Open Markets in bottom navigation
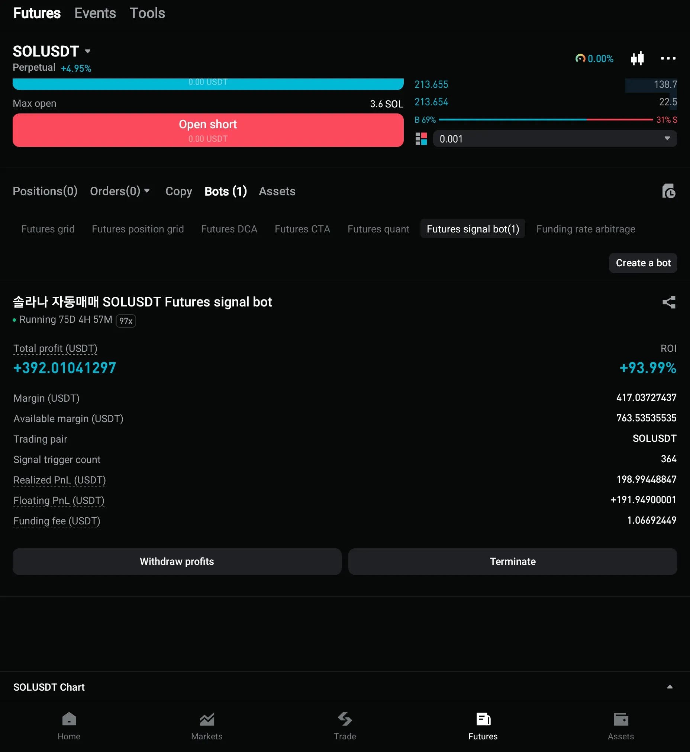690x752 pixels. point(207,726)
